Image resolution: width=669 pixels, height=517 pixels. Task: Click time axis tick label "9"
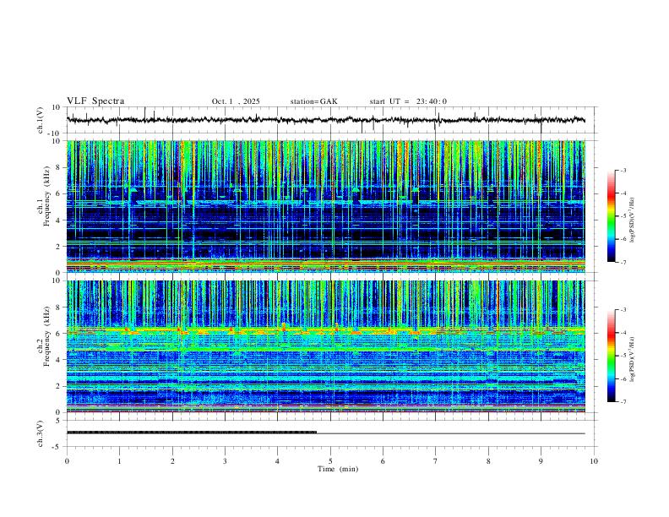(x=541, y=461)
